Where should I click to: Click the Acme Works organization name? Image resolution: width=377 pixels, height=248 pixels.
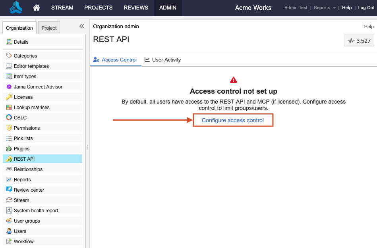tap(253, 8)
